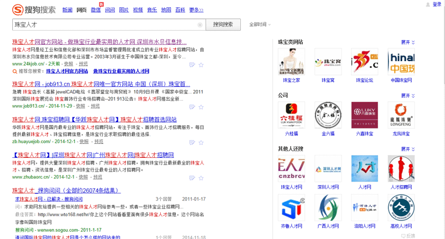445x239 pixels.
Task: Star the zb.huayuejob.com result
Action: coord(201,142)
